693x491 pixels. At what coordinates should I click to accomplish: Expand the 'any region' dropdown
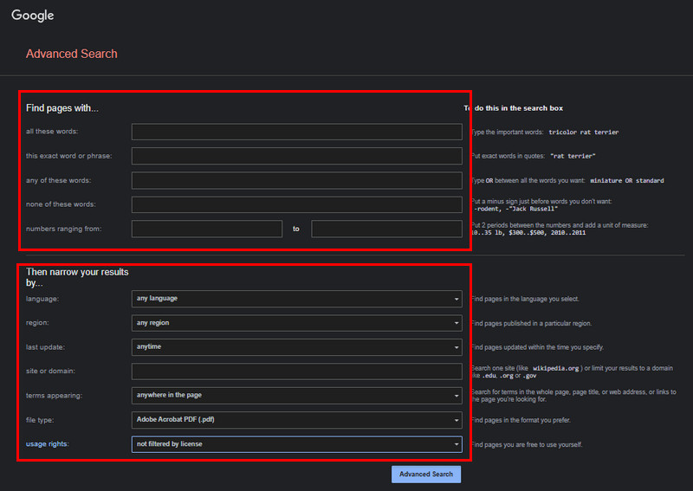296,323
